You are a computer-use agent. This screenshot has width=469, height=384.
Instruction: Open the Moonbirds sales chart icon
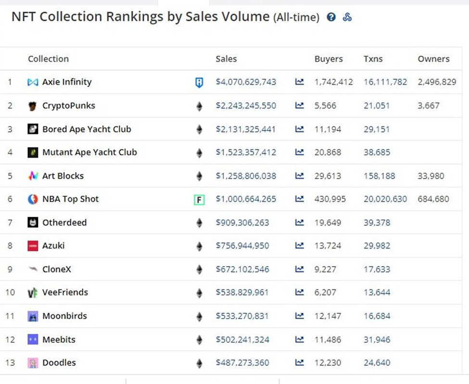point(299,316)
